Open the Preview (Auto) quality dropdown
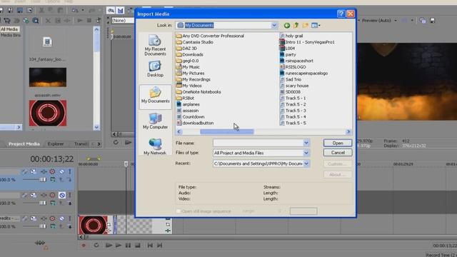Screen dimensions: 457x257 [x=396, y=21]
